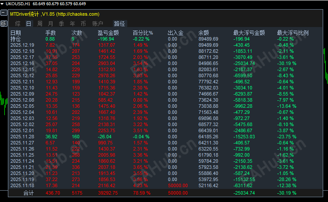This screenshot has height=202, width=328.
Task: Select the 2025.12.16 date cell
Action: tap(22, 63)
